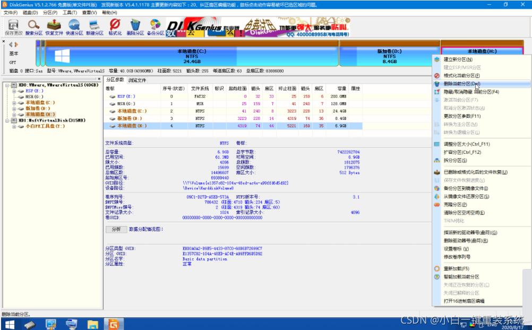The height and width of the screenshot is (330, 532).
Task: Click the 隐藏/取消隐藏 当前分区 icon
Action: point(437,92)
